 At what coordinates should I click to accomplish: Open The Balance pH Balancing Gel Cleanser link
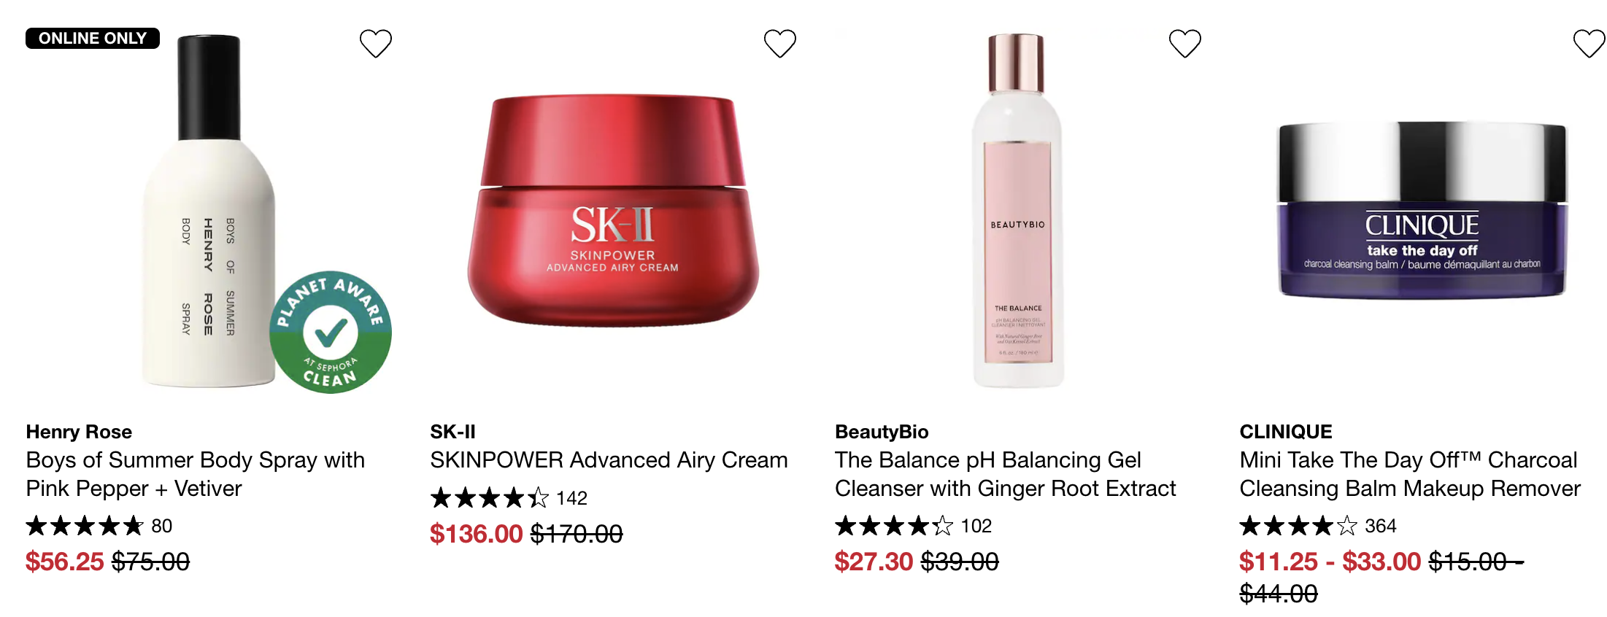(1006, 474)
